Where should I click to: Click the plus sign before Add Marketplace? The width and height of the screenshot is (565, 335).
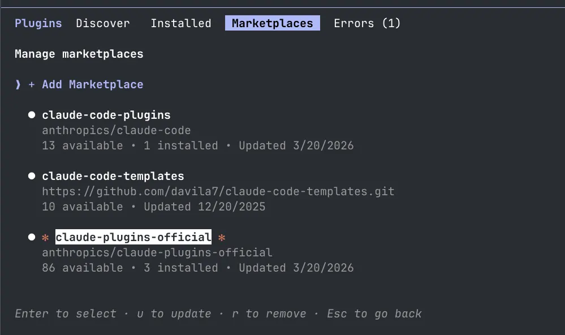tap(32, 84)
